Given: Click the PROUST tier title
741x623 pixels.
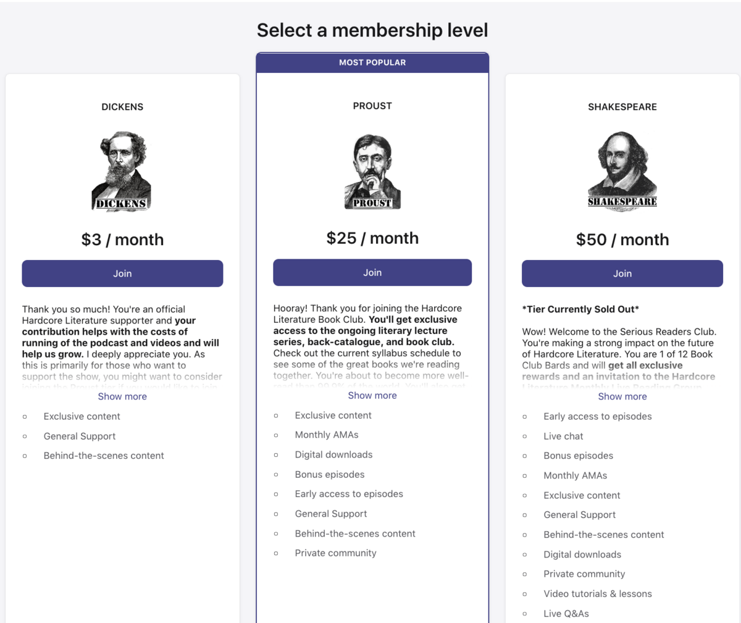Looking at the screenshot, I should 372,106.
